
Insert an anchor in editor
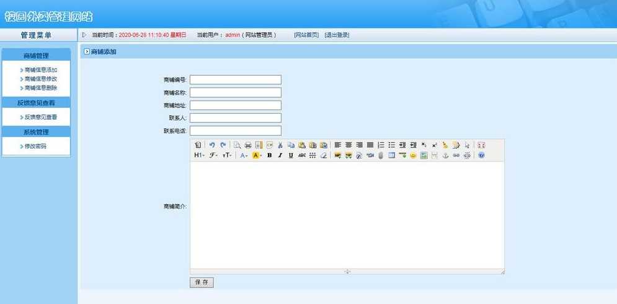445,156
